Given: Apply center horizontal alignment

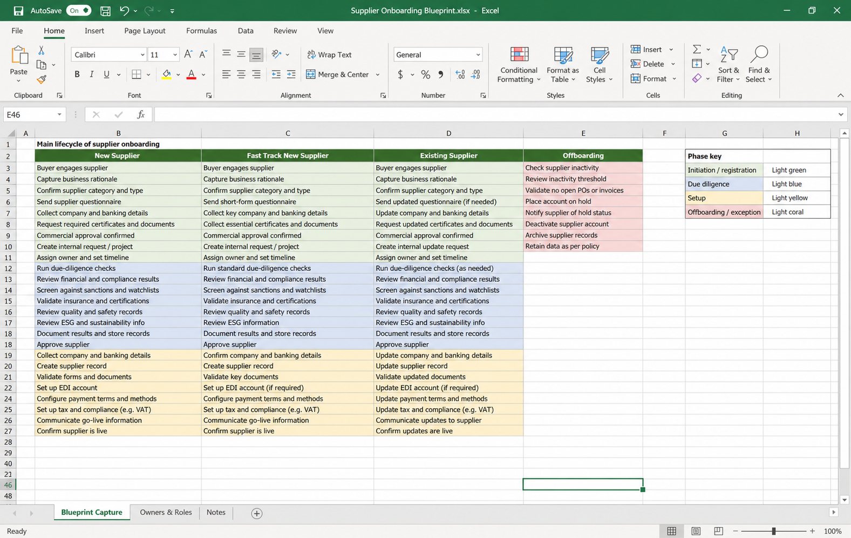Looking at the screenshot, I should coord(241,74).
